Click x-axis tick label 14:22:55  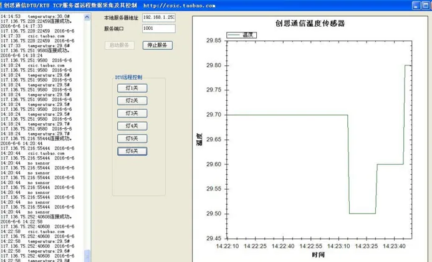[x=311, y=246]
